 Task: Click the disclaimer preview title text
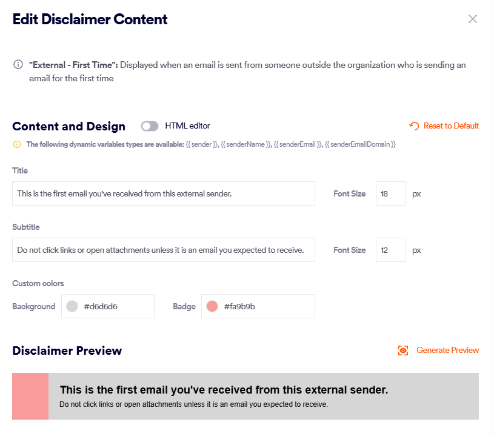coord(224,390)
